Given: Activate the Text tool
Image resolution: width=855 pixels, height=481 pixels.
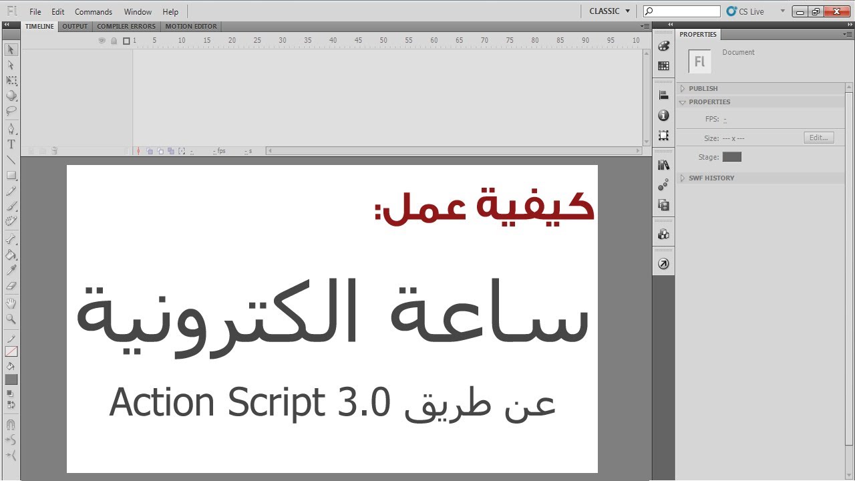Looking at the screenshot, I should [11, 144].
